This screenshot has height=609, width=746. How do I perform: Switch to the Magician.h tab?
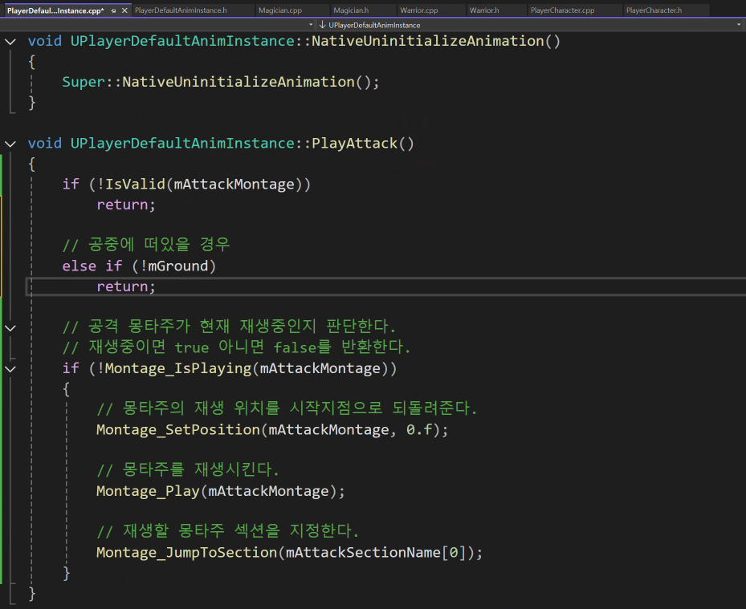pyautogui.click(x=351, y=10)
